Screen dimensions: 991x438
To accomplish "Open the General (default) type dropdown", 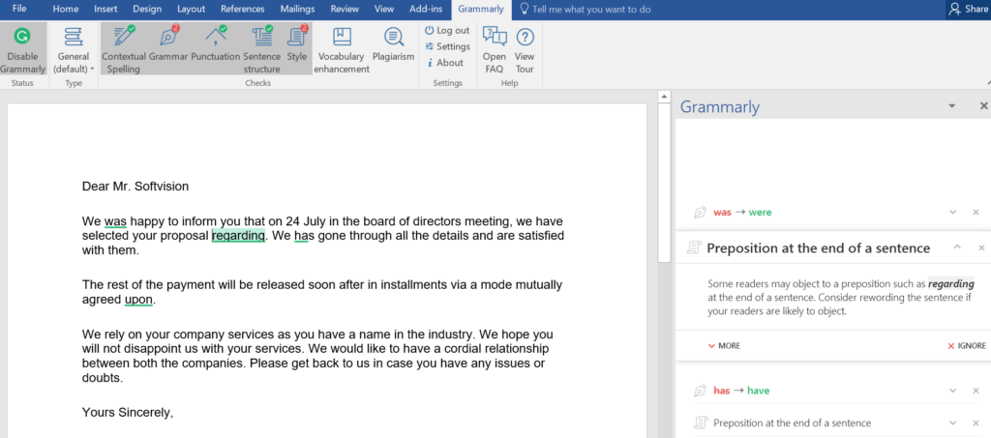I will pyautogui.click(x=74, y=49).
